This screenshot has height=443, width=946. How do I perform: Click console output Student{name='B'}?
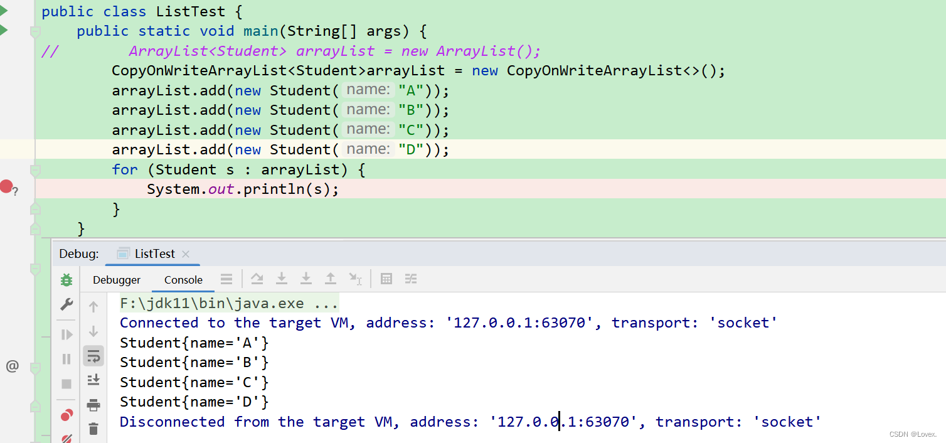tap(194, 363)
